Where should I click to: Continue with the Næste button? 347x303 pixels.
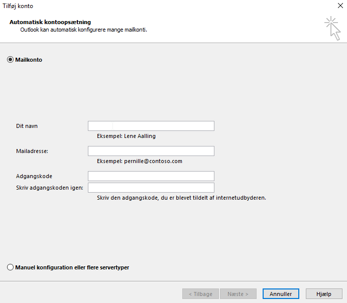pyautogui.click(x=238, y=293)
